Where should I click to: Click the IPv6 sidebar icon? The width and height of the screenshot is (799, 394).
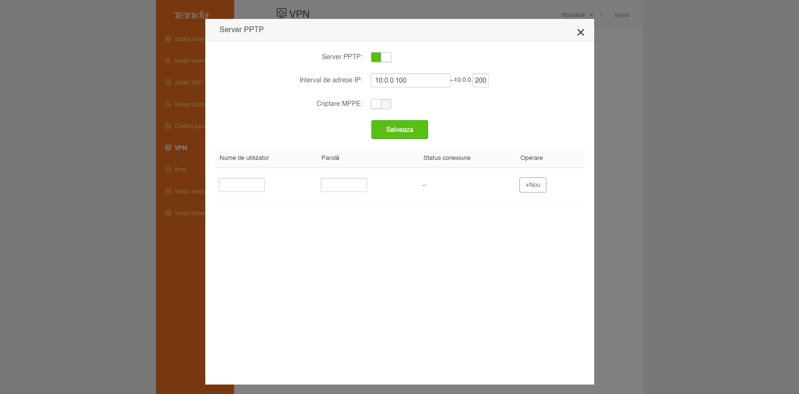[168, 169]
